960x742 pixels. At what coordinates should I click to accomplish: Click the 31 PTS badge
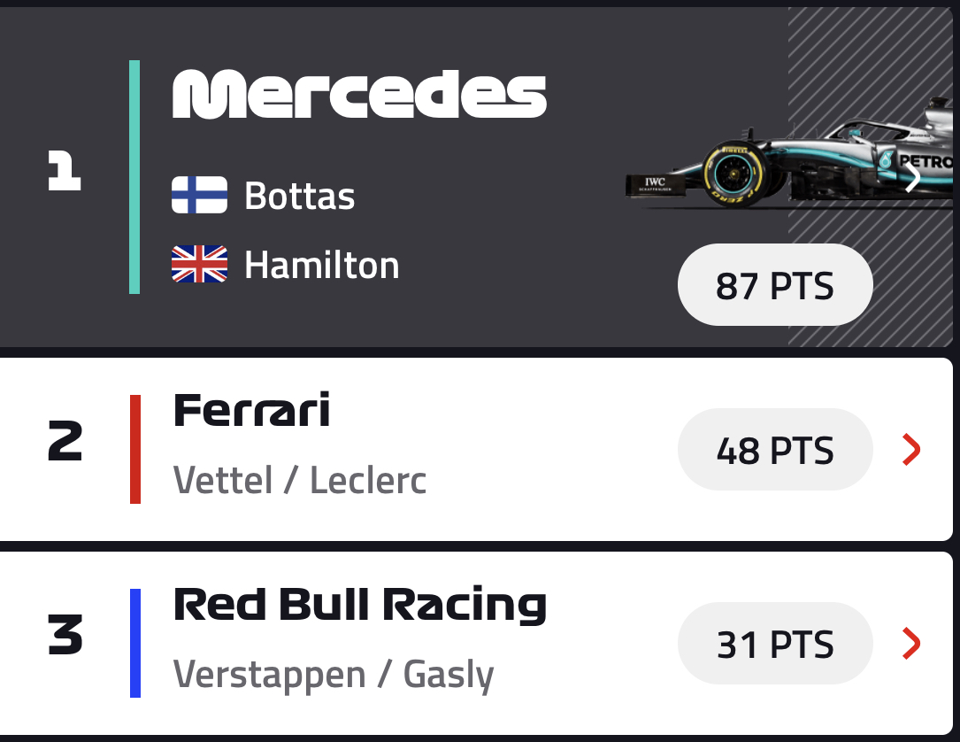click(x=775, y=644)
